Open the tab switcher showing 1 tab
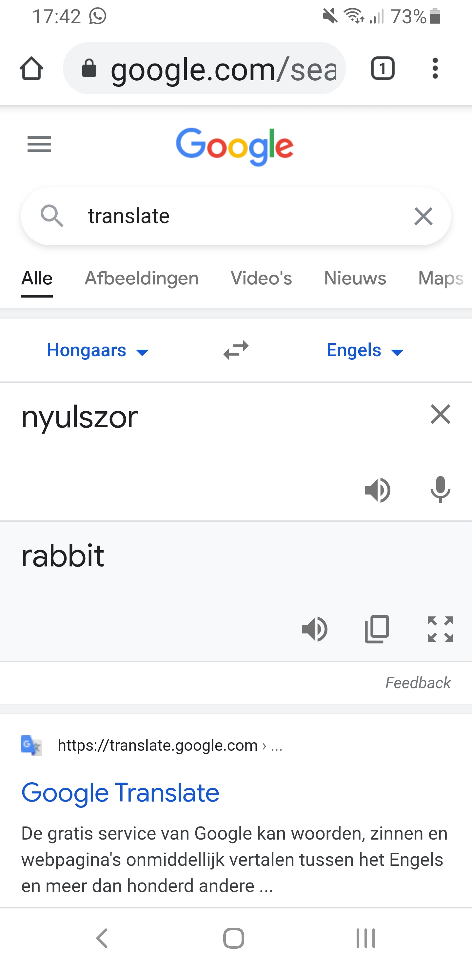Screen dimensions: 472x970 click(x=382, y=68)
